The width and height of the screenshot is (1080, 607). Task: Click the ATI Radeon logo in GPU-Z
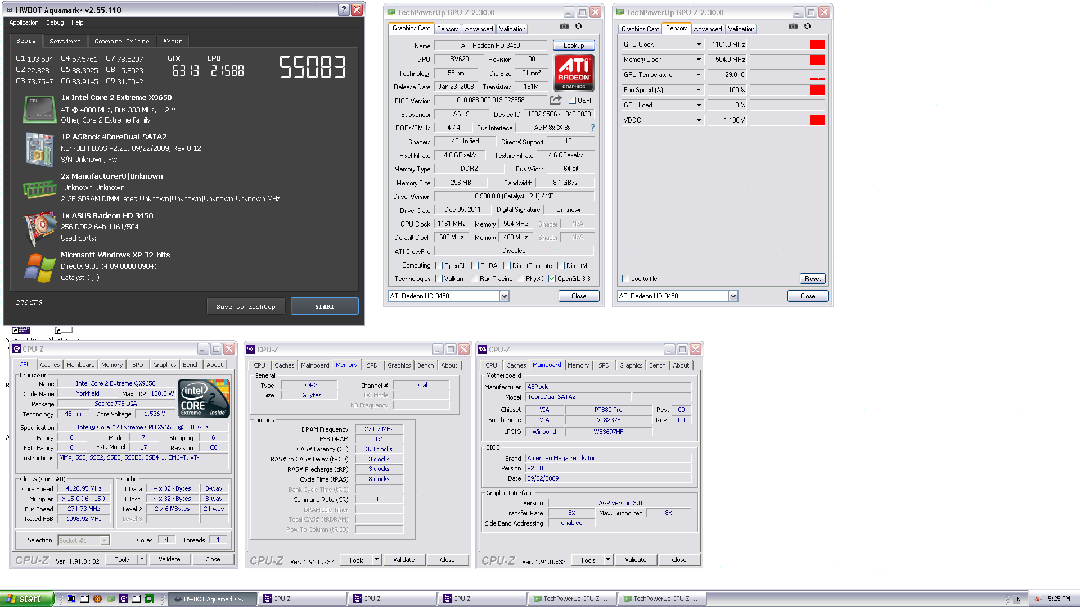[x=574, y=73]
